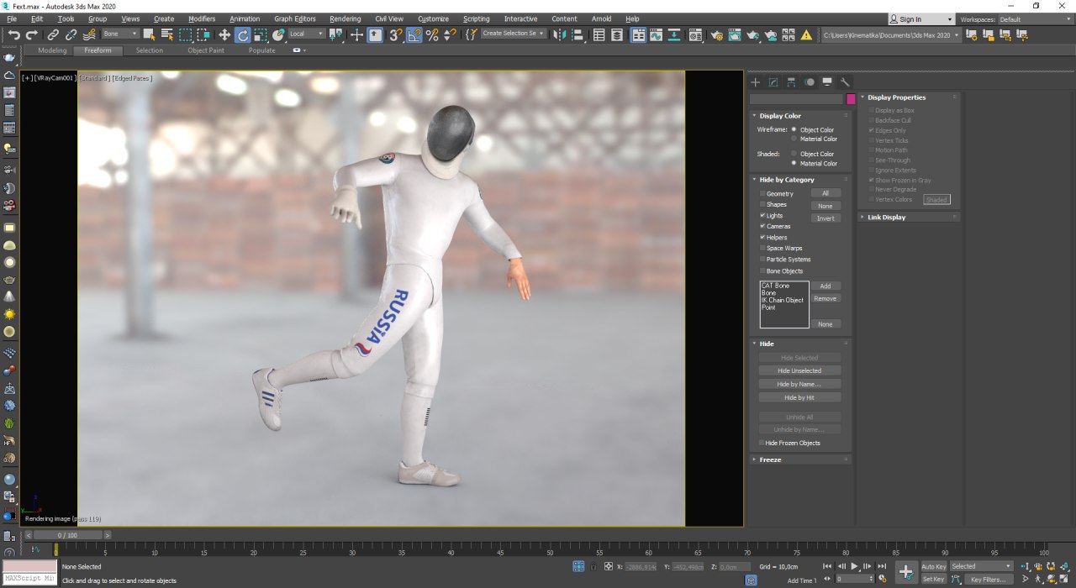The height and width of the screenshot is (588, 1076).
Task: Jump to the animation start frame
Action: click(828, 566)
